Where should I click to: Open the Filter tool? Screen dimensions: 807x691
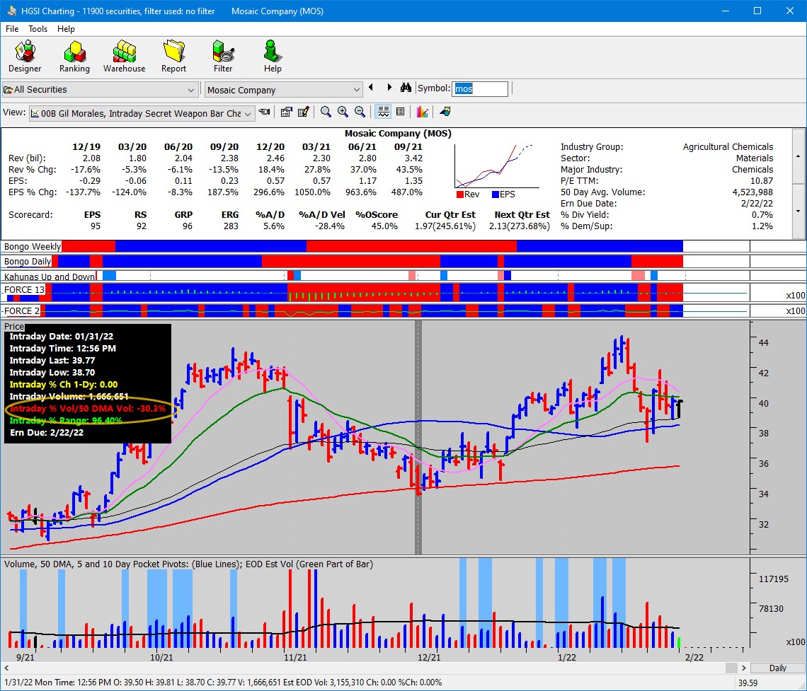[x=223, y=57]
